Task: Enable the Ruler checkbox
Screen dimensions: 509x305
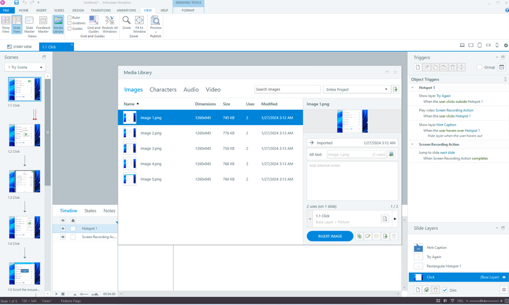Action: click(x=70, y=18)
